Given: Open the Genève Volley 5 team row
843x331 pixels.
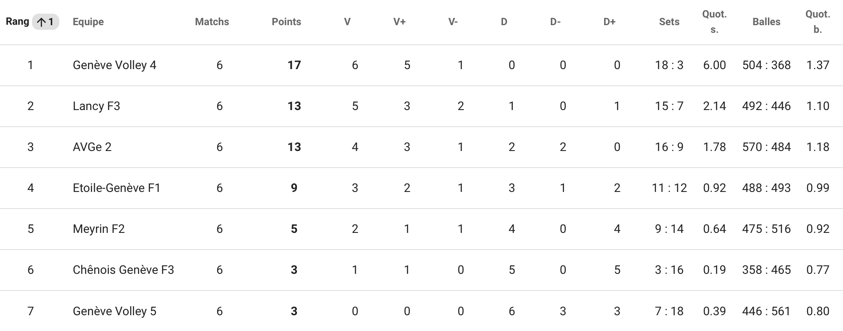Looking at the screenshot, I should [x=421, y=311].
